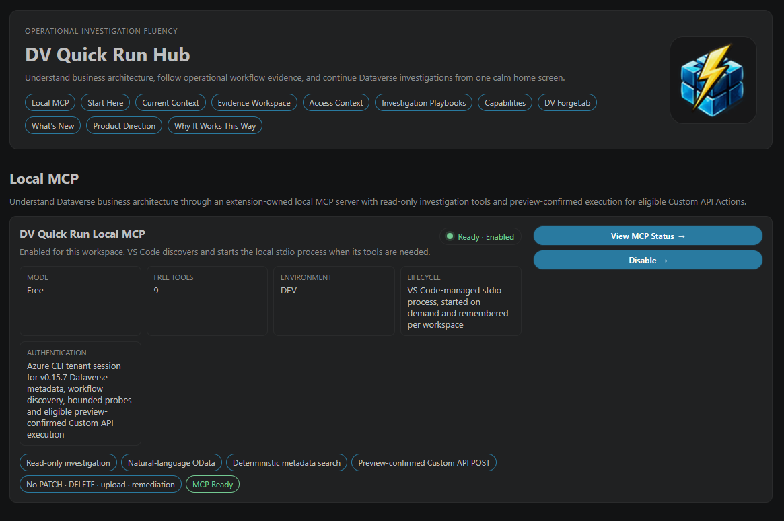Click the No PATCH · DELETE · upload · remediation tag
The height and width of the screenshot is (521, 784).
pos(100,485)
